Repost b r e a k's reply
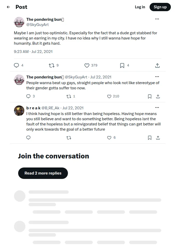Screen dimensions: 175x248 click(69, 138)
